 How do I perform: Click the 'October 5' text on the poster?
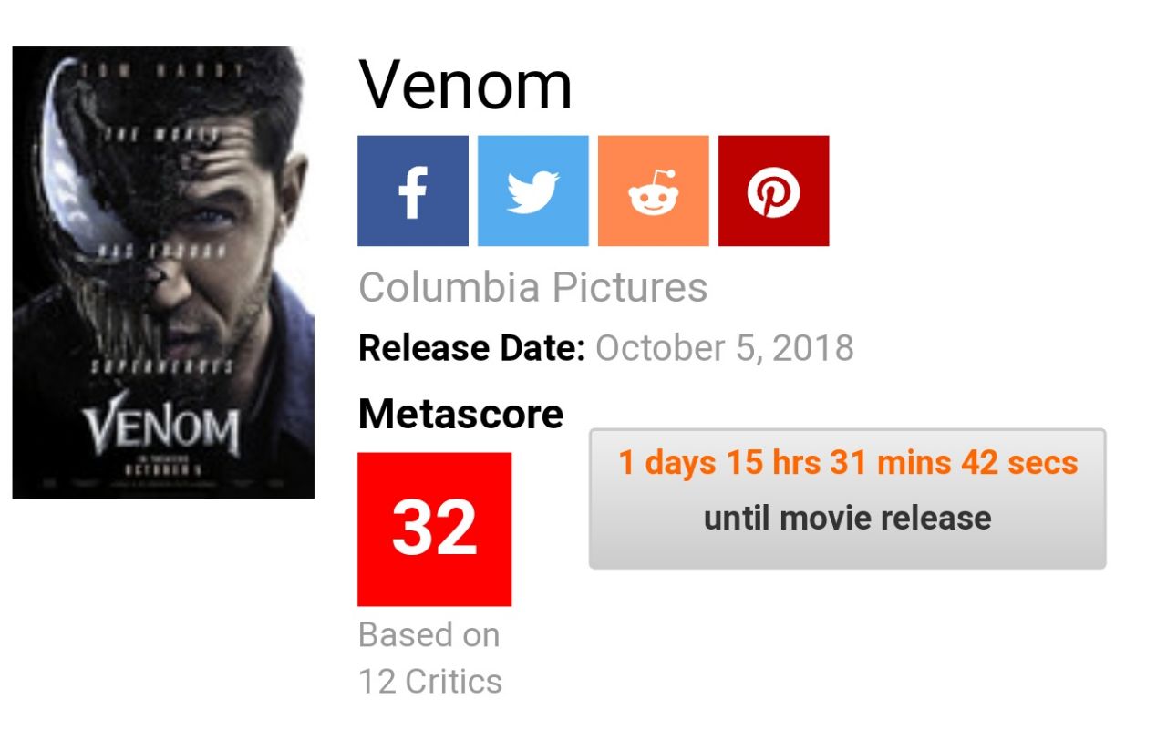(162, 468)
